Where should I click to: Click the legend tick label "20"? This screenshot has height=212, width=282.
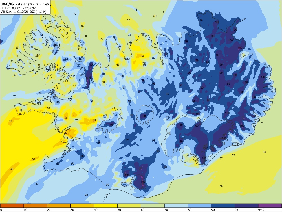point(49,210)
